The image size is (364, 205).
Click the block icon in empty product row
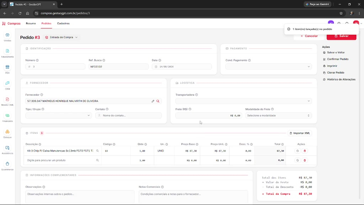(298, 161)
